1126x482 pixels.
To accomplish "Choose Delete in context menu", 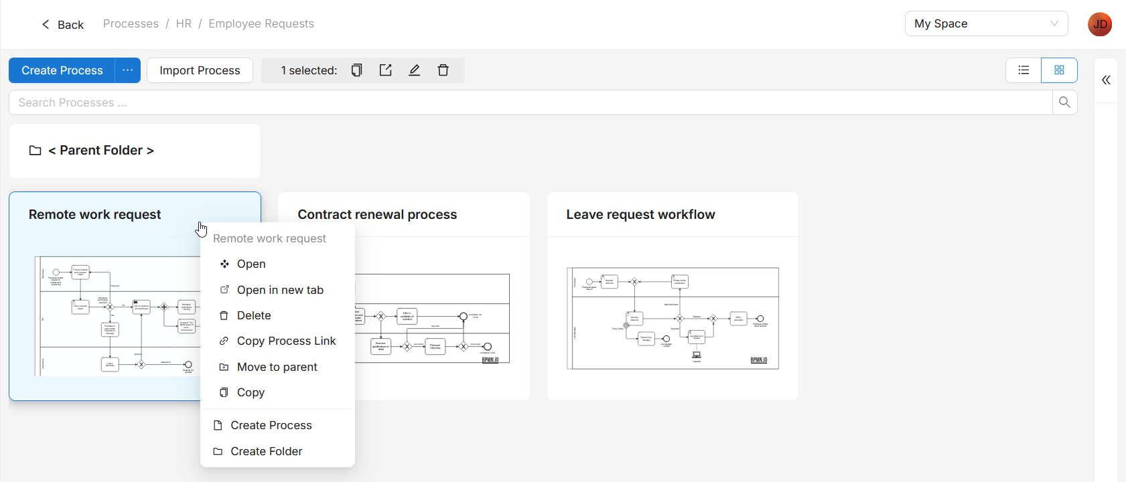I will coord(277,315).
